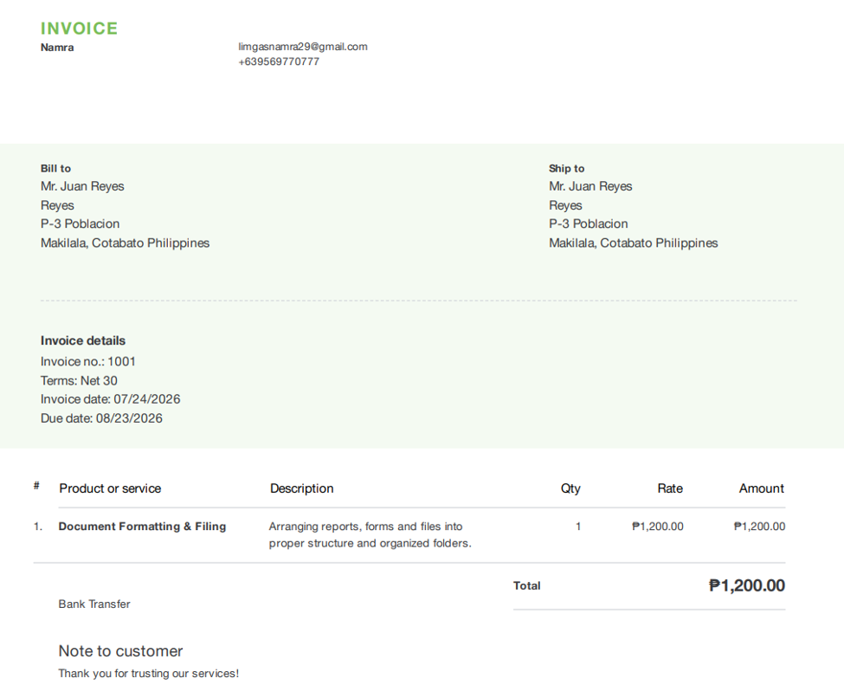Click the Qty column header
This screenshot has width=844, height=698.
tap(570, 488)
